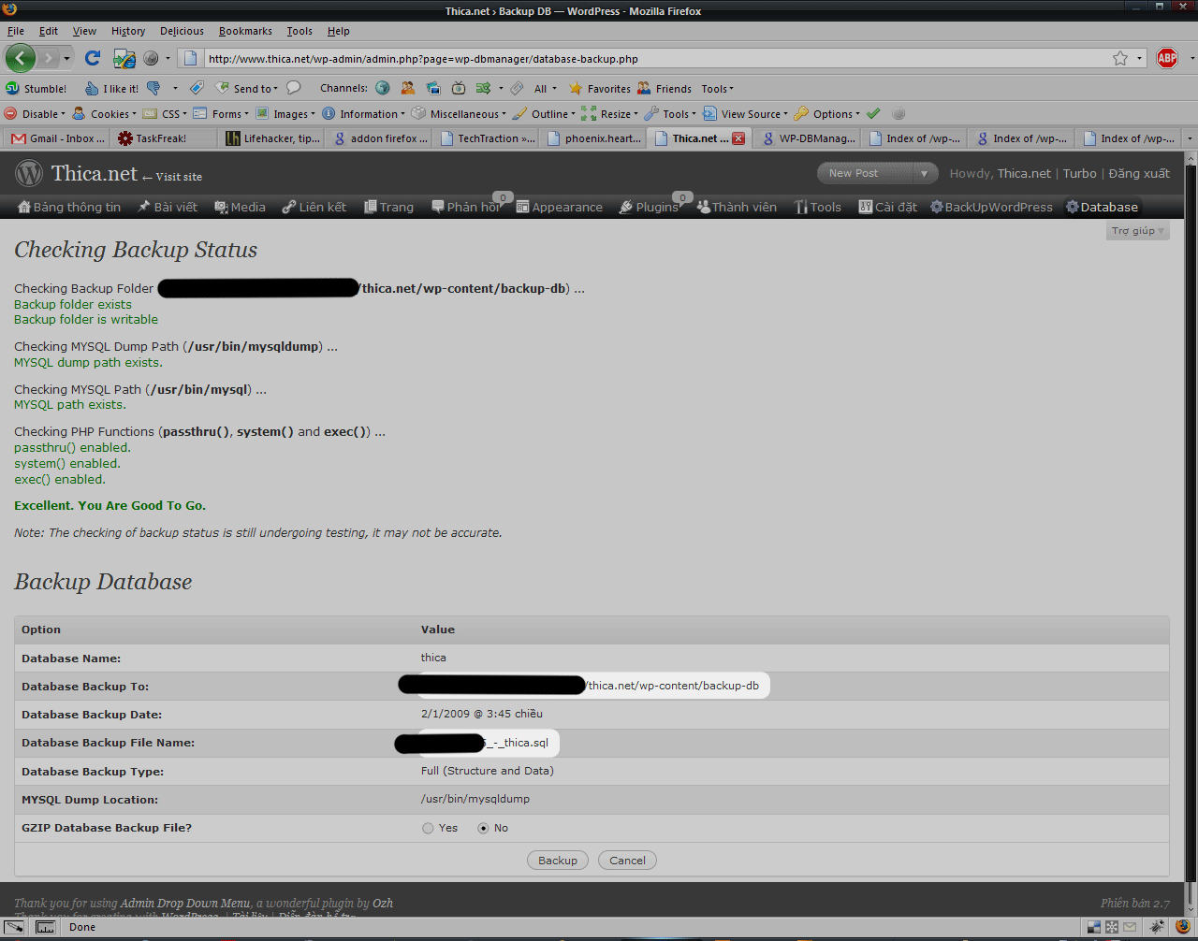Click the Turbo link
This screenshot has height=941, width=1198.
(1079, 173)
